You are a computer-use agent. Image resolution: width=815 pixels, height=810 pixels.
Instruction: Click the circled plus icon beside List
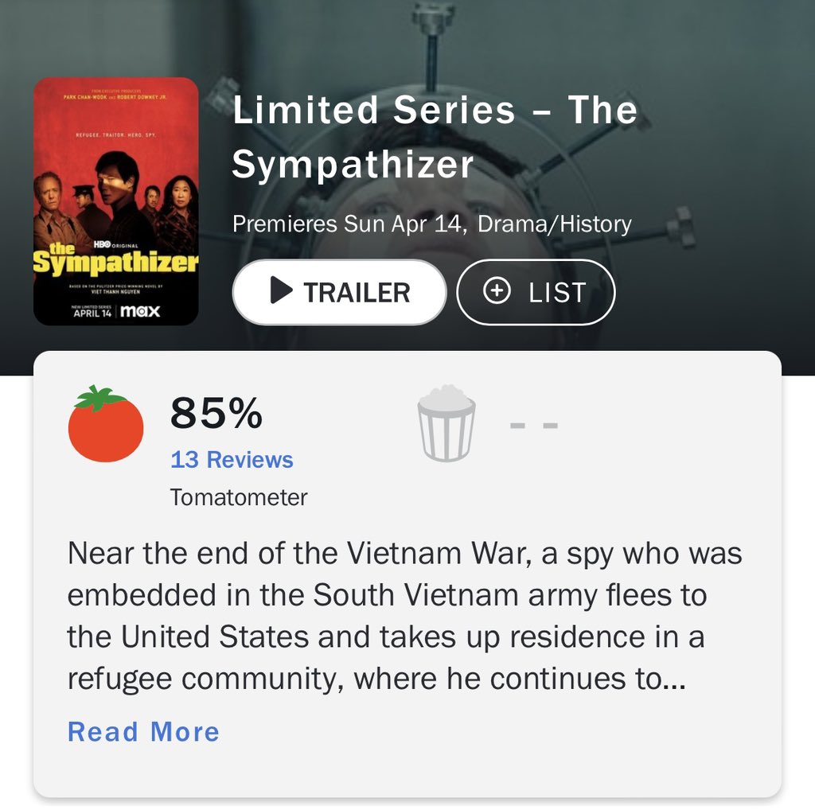(x=497, y=292)
